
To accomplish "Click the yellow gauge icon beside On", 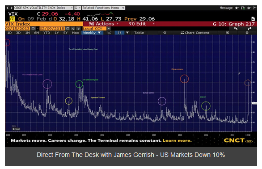I will point(12,19).
